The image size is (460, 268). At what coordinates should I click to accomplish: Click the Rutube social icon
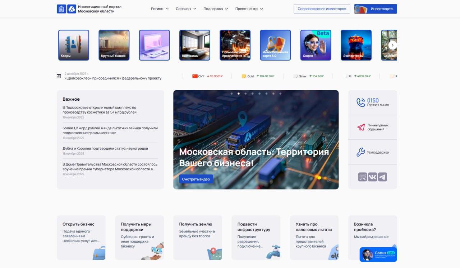tap(362, 177)
